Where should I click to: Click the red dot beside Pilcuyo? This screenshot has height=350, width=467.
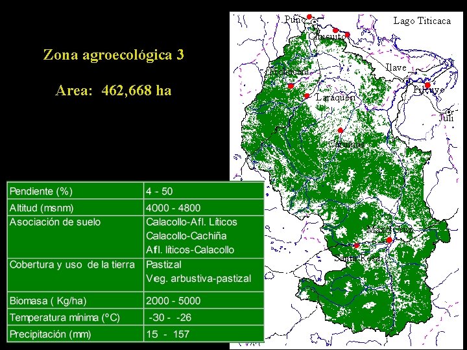pos(427,86)
